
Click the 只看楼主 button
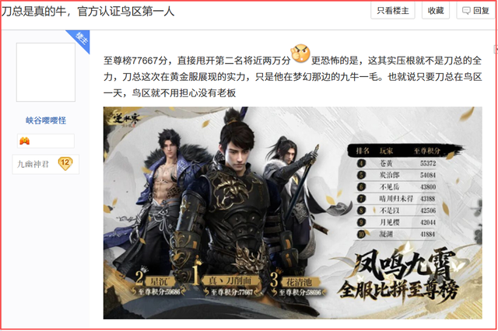[x=393, y=11]
